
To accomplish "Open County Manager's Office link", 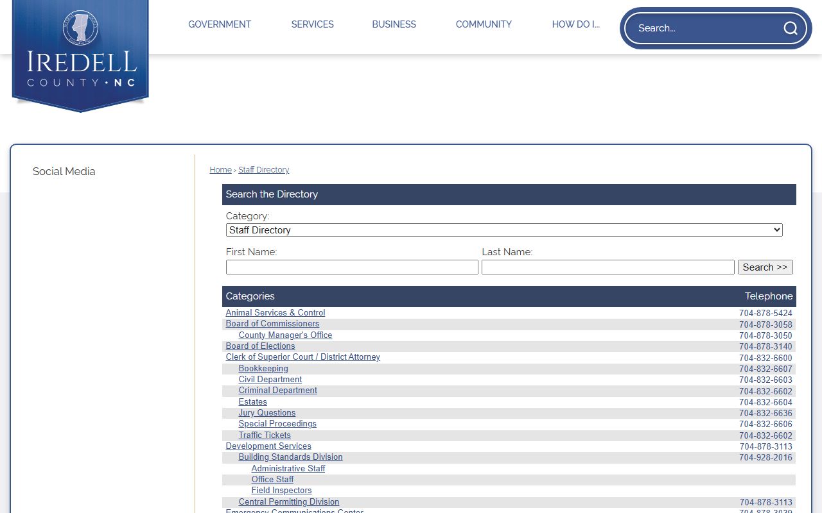I will tap(285, 335).
